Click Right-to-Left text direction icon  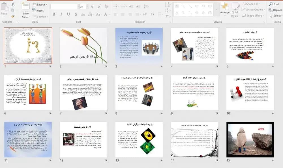click(153, 14)
